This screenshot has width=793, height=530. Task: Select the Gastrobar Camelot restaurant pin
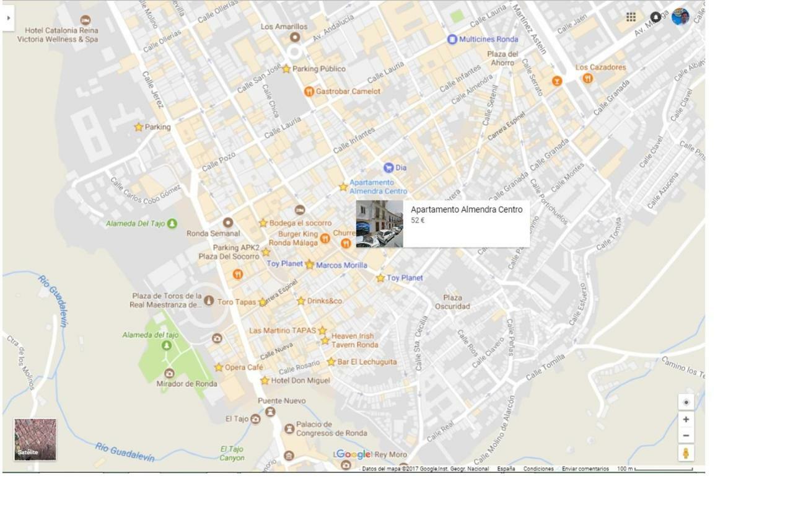point(309,91)
